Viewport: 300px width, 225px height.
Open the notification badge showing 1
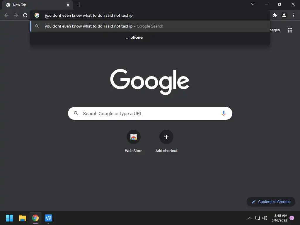click(292, 218)
